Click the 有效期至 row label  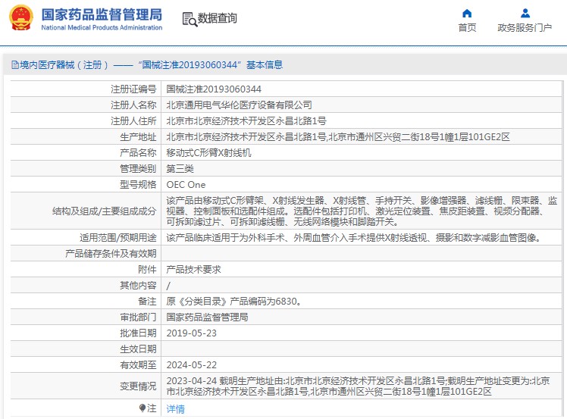click(138, 364)
